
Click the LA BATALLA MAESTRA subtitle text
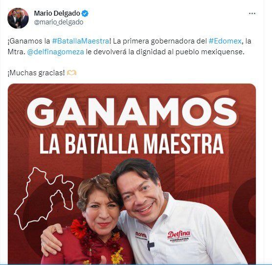[132, 144]
